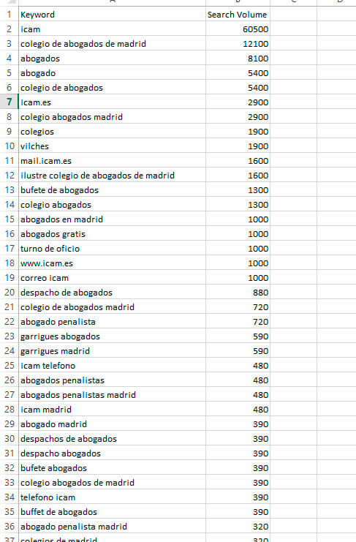Viewport: 356px width, 542px height.
Task: Select the value 12100
Action: pyautogui.click(x=238, y=44)
